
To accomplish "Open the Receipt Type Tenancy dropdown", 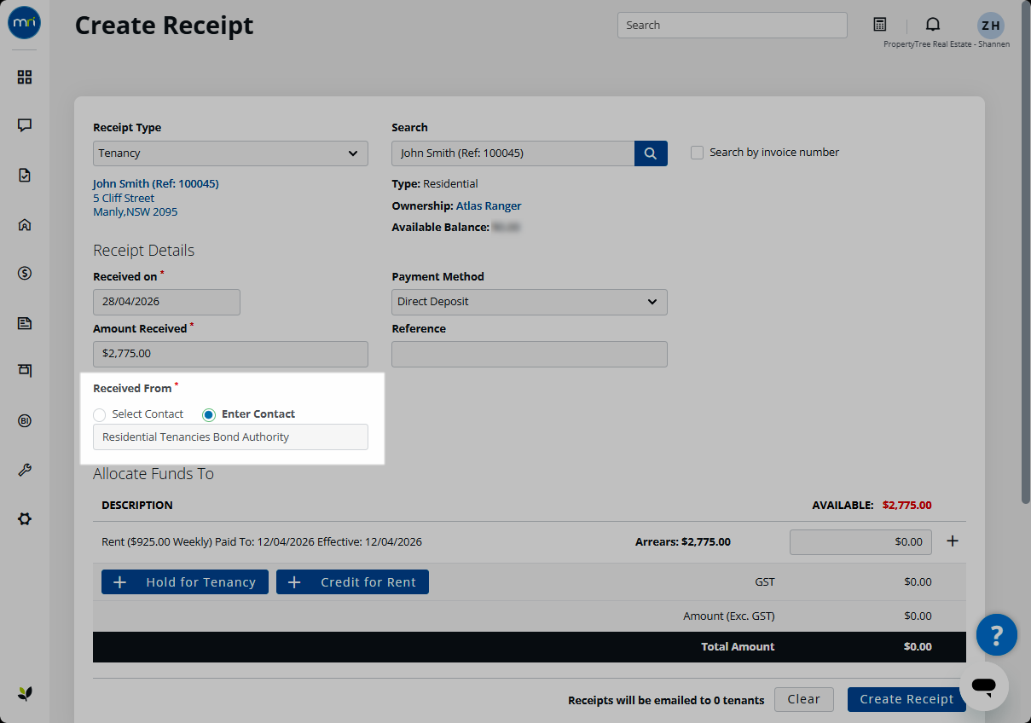I will click(230, 153).
